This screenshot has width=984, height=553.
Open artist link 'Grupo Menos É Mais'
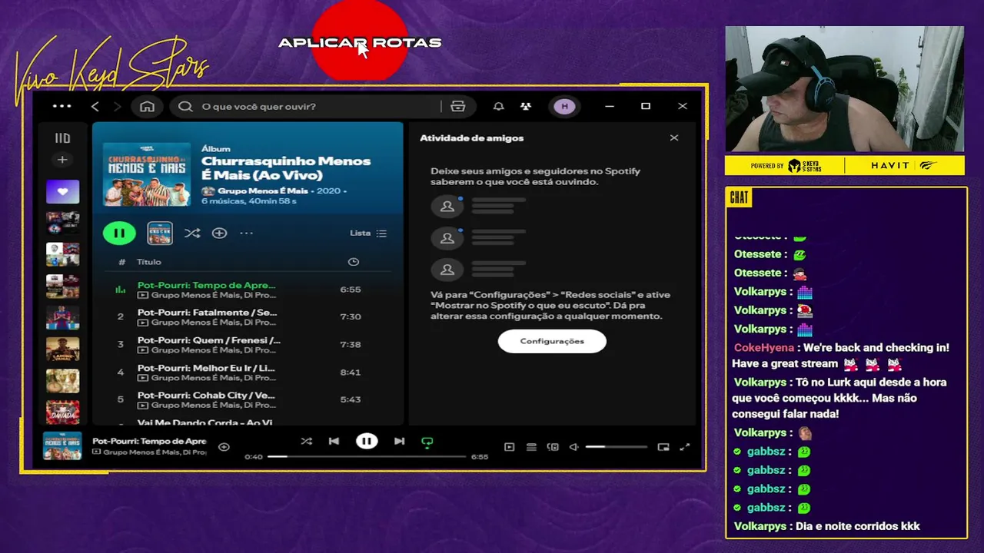[262, 190]
